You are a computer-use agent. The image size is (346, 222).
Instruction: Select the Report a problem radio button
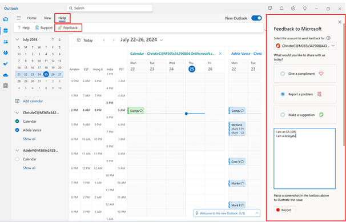tap(283, 94)
